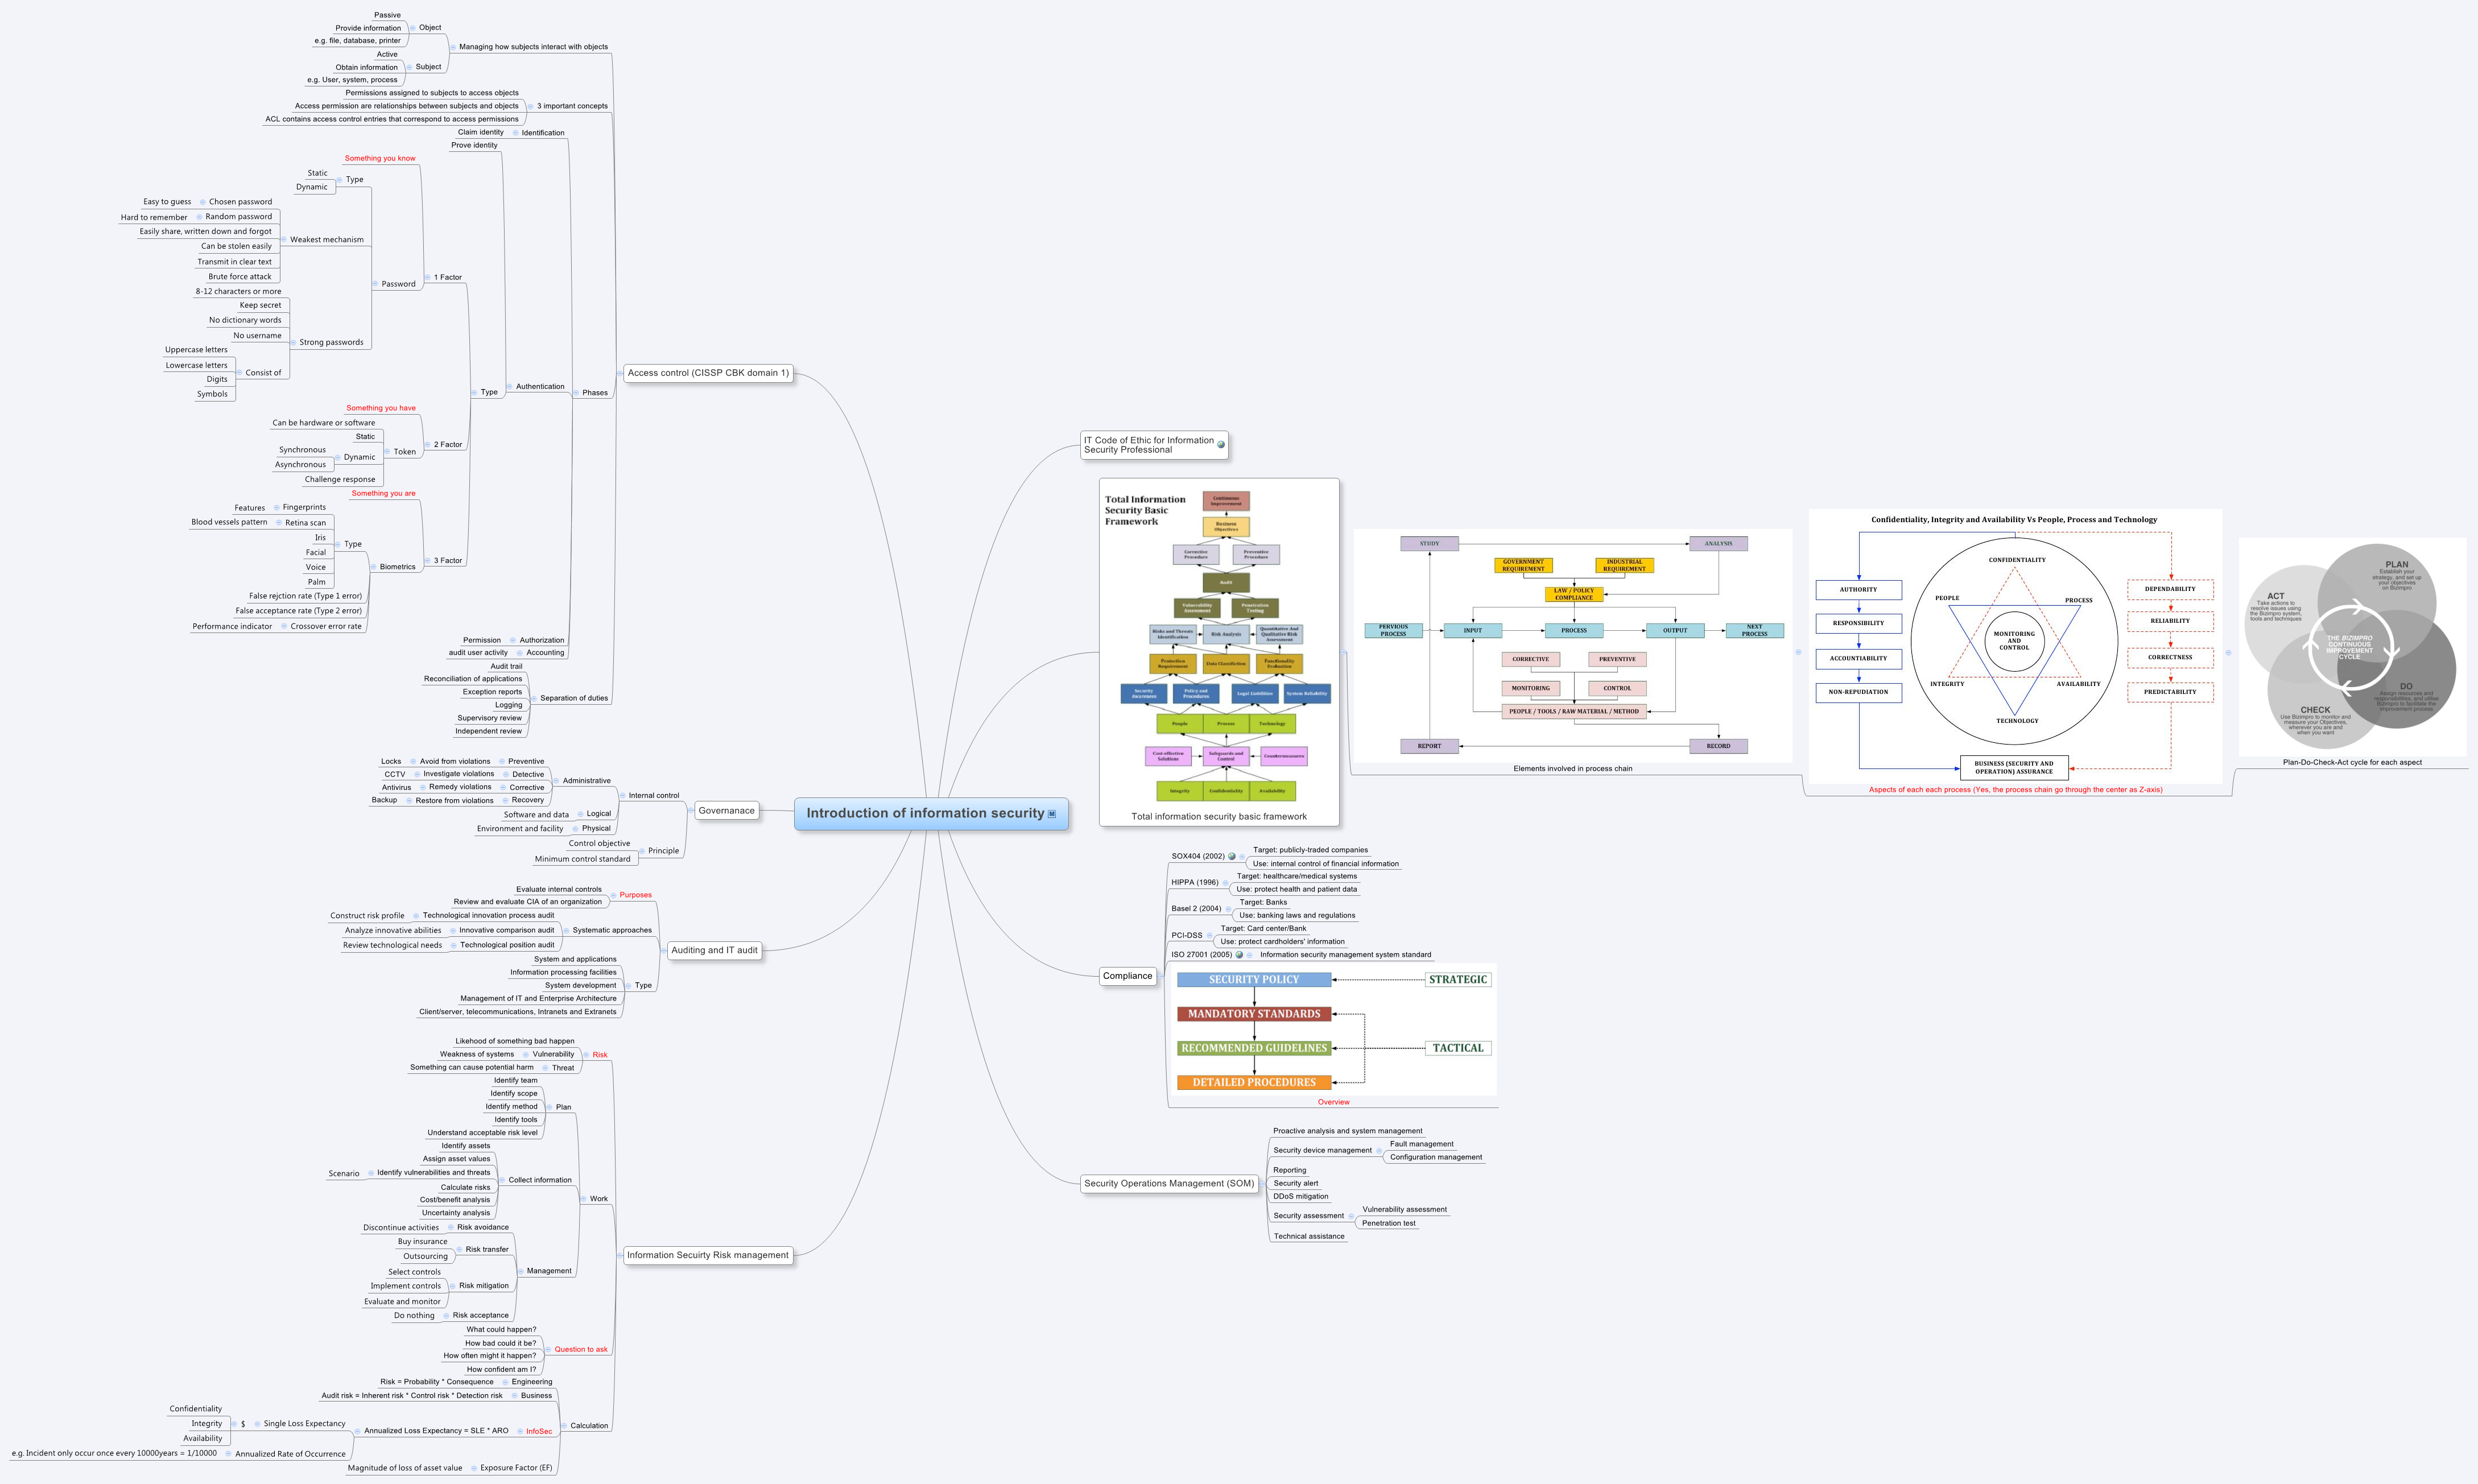
Task: Select the ISO 27001 Overview policy diagram
Action: pos(1334,1029)
